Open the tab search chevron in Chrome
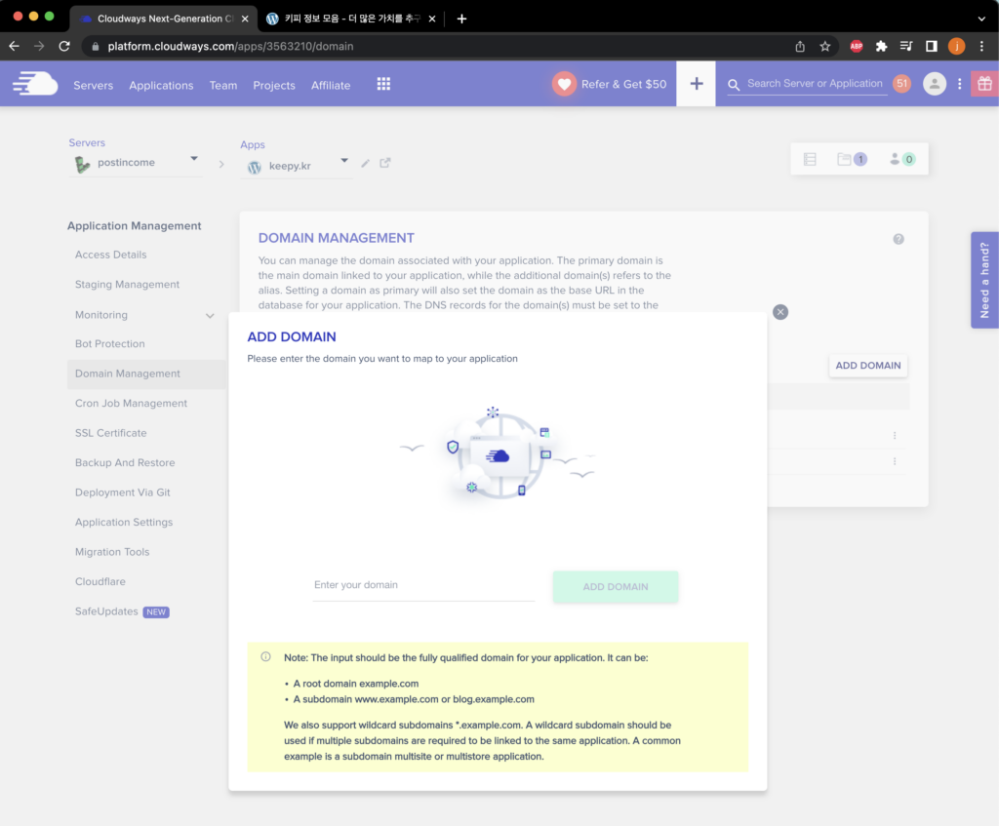This screenshot has width=999, height=826. 981,19
